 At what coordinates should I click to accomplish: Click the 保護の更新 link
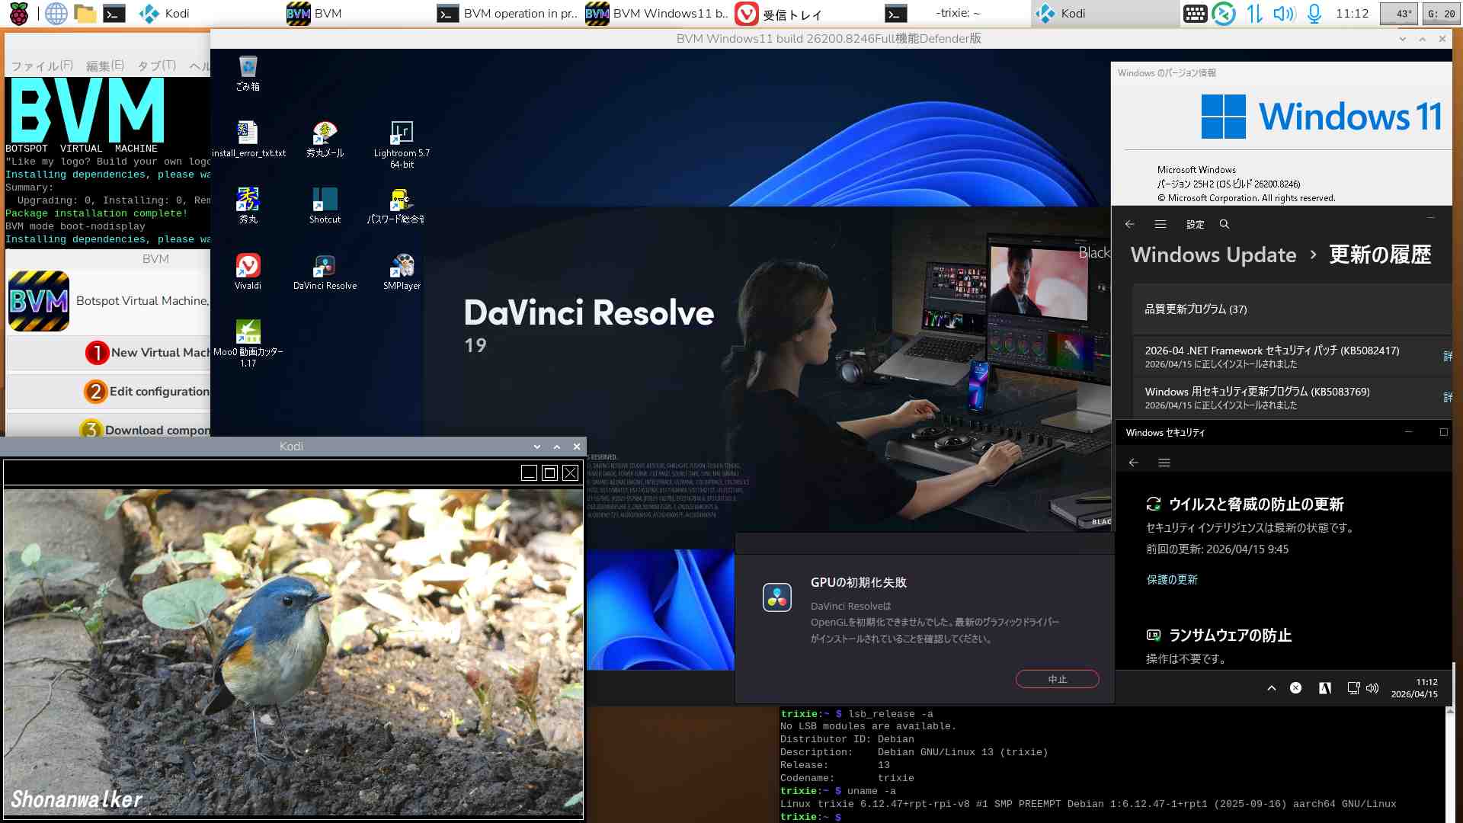(1172, 580)
